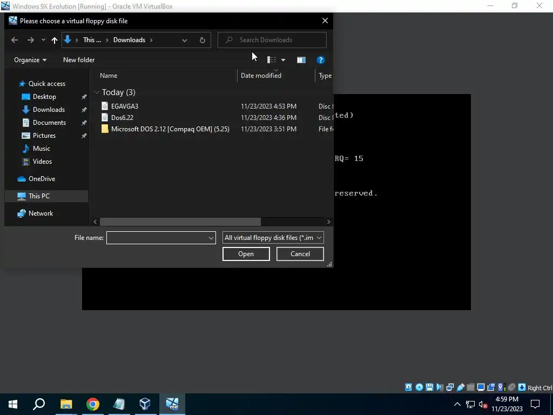553x415 pixels.
Task: Click the recording indicator in VirtualBox status bar
Action: [x=490, y=387]
